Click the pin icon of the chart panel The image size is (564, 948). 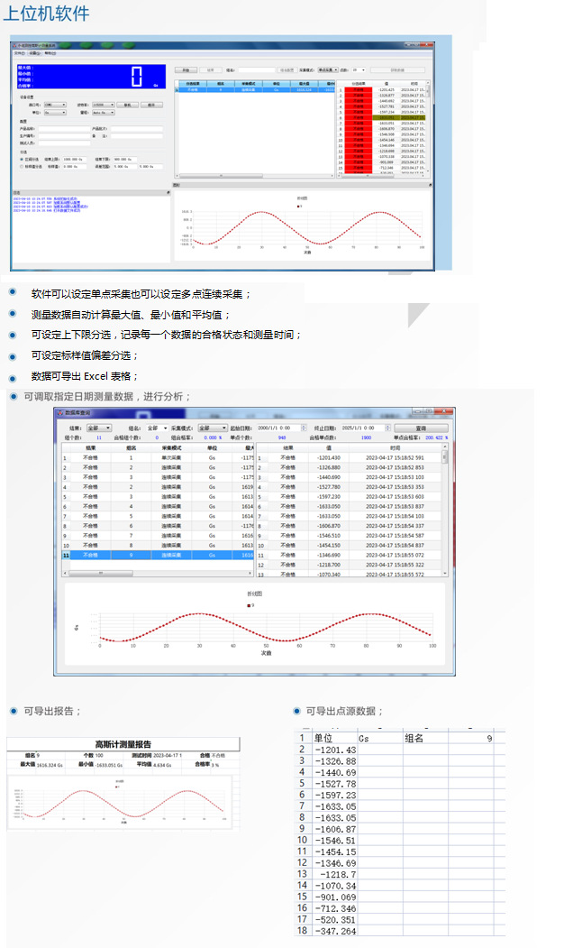click(x=430, y=185)
